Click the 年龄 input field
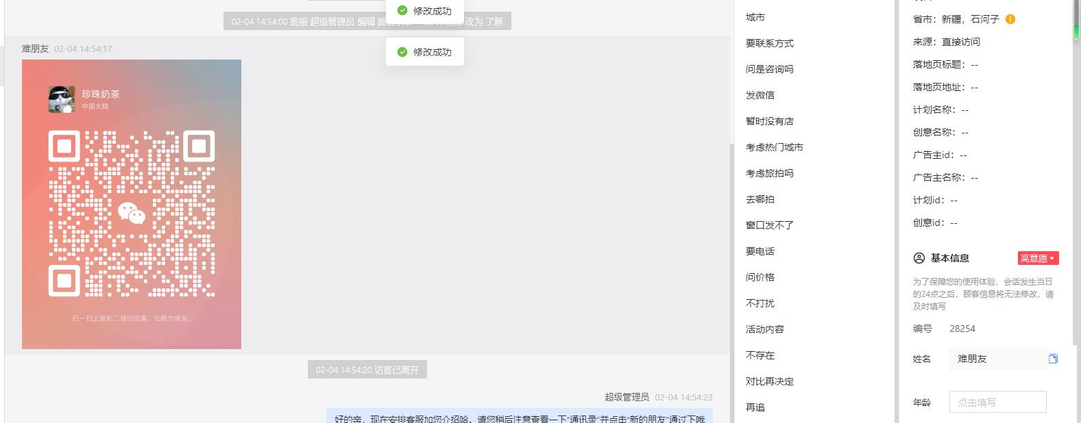The height and width of the screenshot is (423, 1081). [997, 402]
